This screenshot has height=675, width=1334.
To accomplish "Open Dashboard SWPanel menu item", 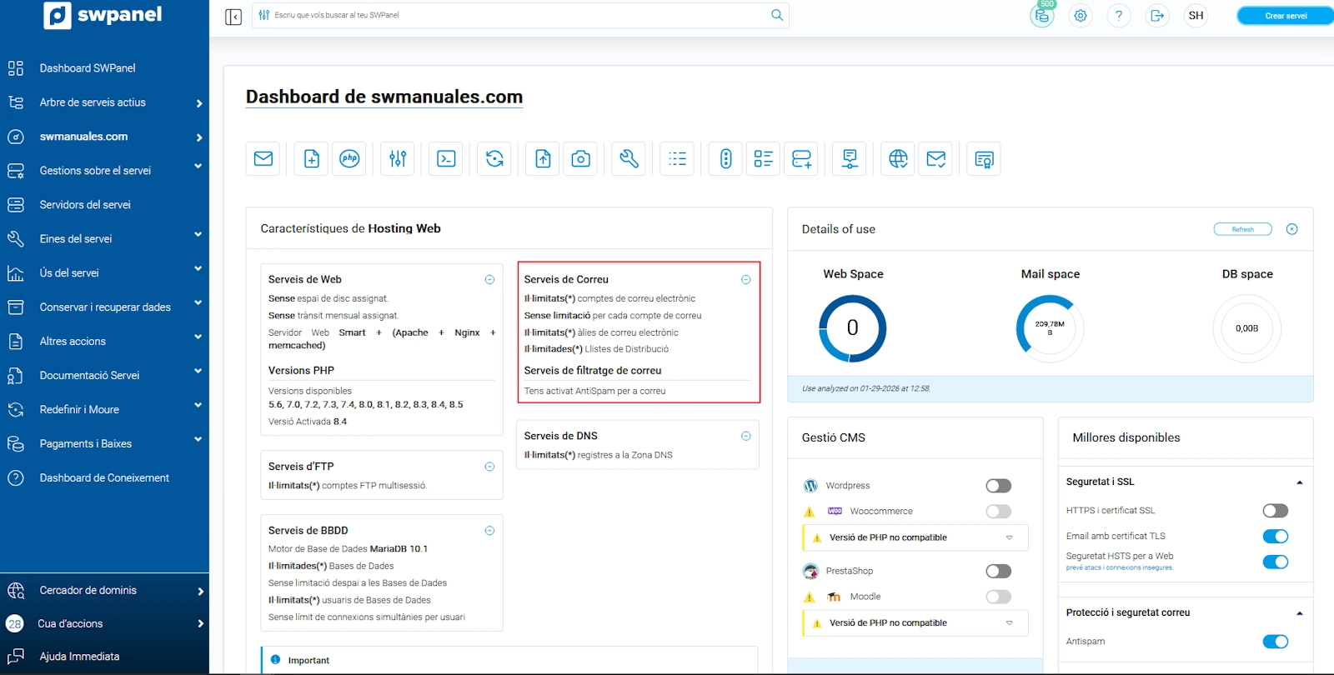I will (87, 68).
